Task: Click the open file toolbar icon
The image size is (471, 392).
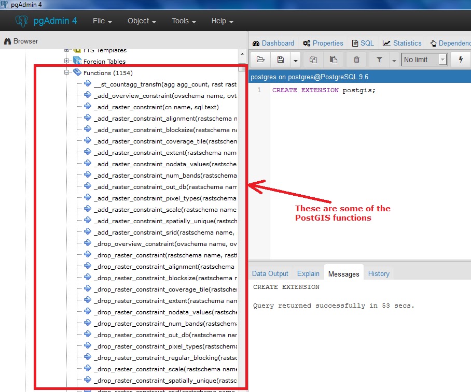Action: 260,60
